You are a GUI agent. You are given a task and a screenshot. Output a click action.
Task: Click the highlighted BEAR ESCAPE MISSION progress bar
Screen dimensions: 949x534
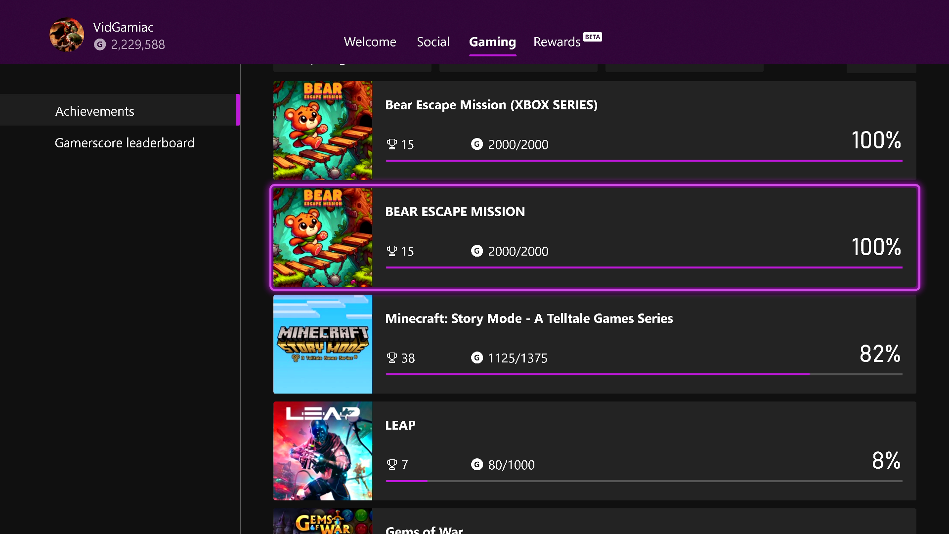point(644,267)
